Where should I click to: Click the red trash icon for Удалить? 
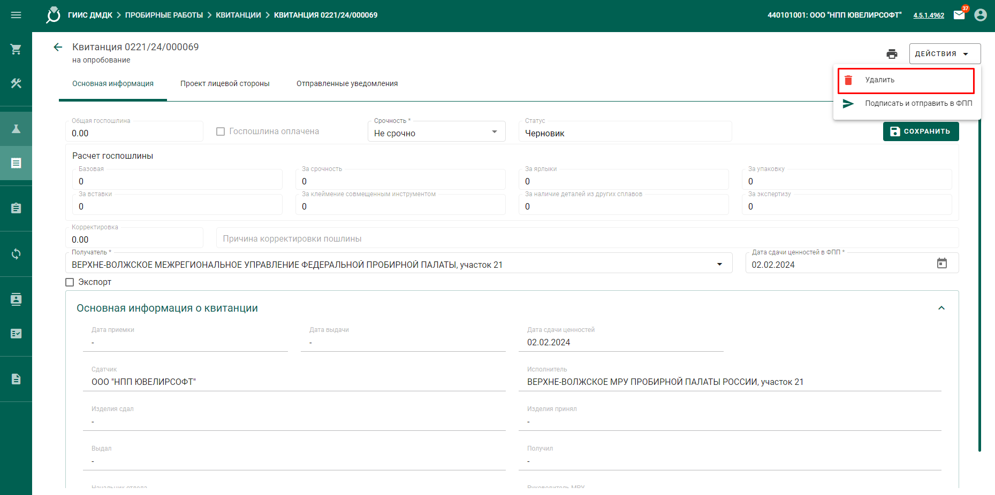(848, 80)
